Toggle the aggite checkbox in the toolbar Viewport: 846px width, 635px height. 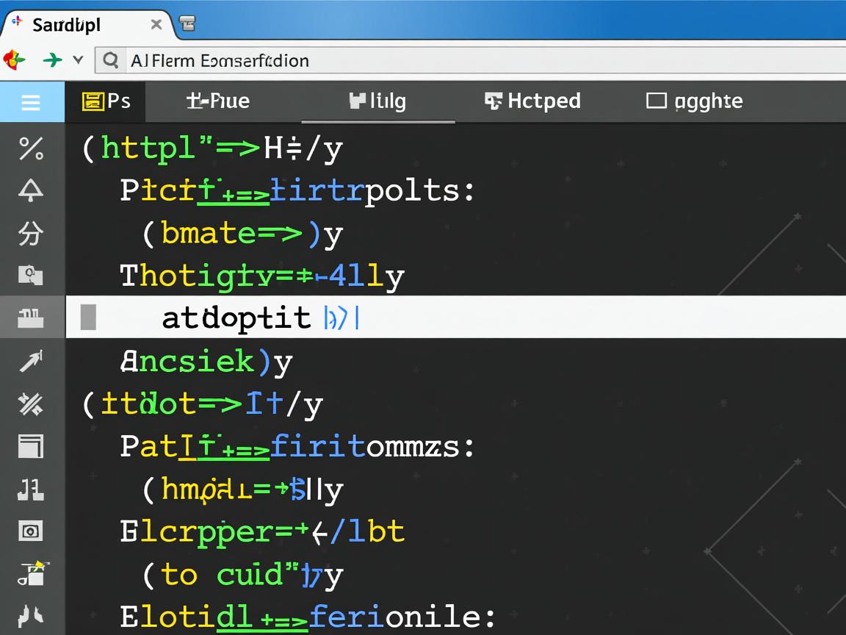point(656,101)
